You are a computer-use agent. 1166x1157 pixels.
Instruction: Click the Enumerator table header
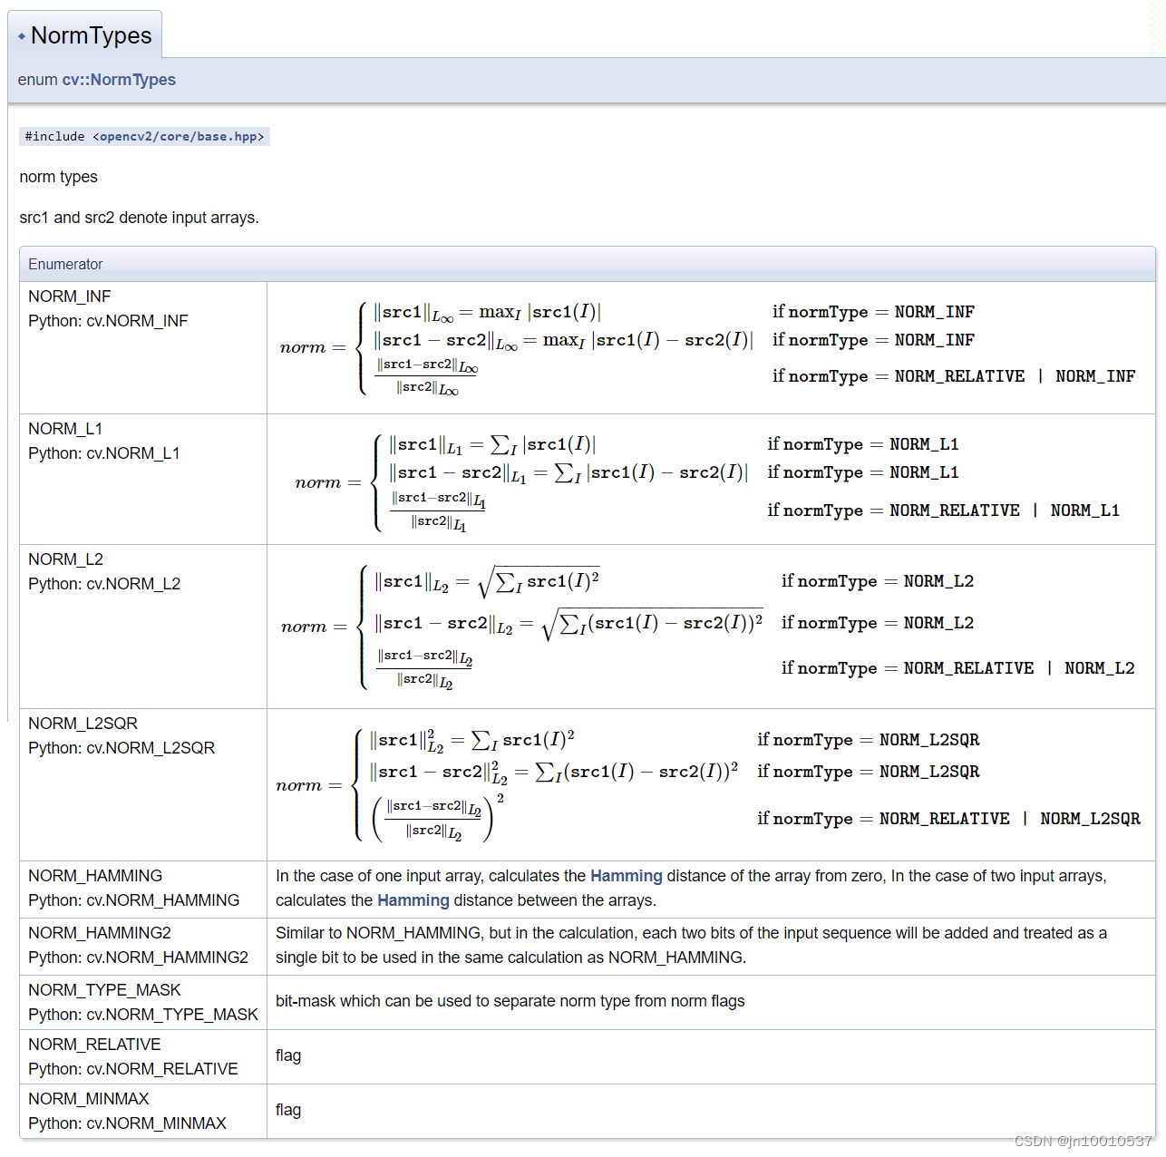coord(65,264)
